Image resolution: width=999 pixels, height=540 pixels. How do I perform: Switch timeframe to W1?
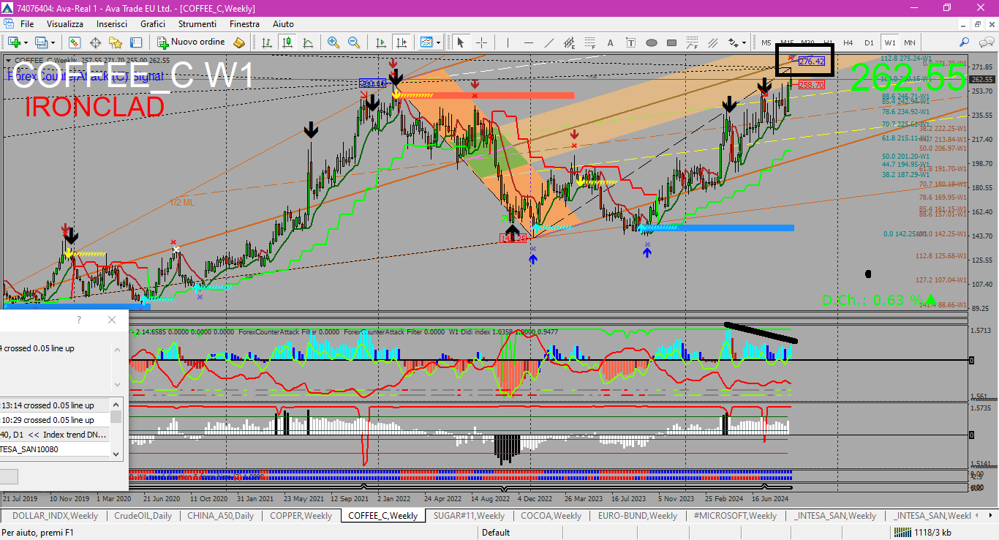[889, 42]
